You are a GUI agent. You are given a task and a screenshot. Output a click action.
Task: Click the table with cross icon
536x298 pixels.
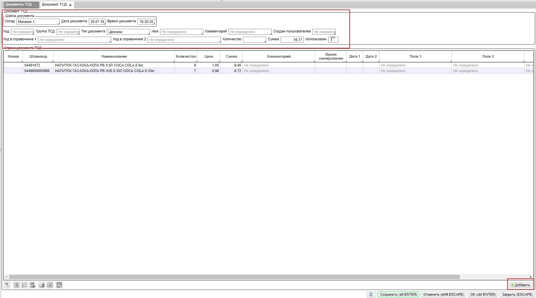(x=59, y=285)
